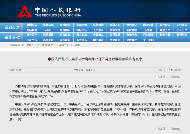The width and height of the screenshot is (190, 134).
Task: Select the 新闻发布 navigation tab
Action: 32,25
